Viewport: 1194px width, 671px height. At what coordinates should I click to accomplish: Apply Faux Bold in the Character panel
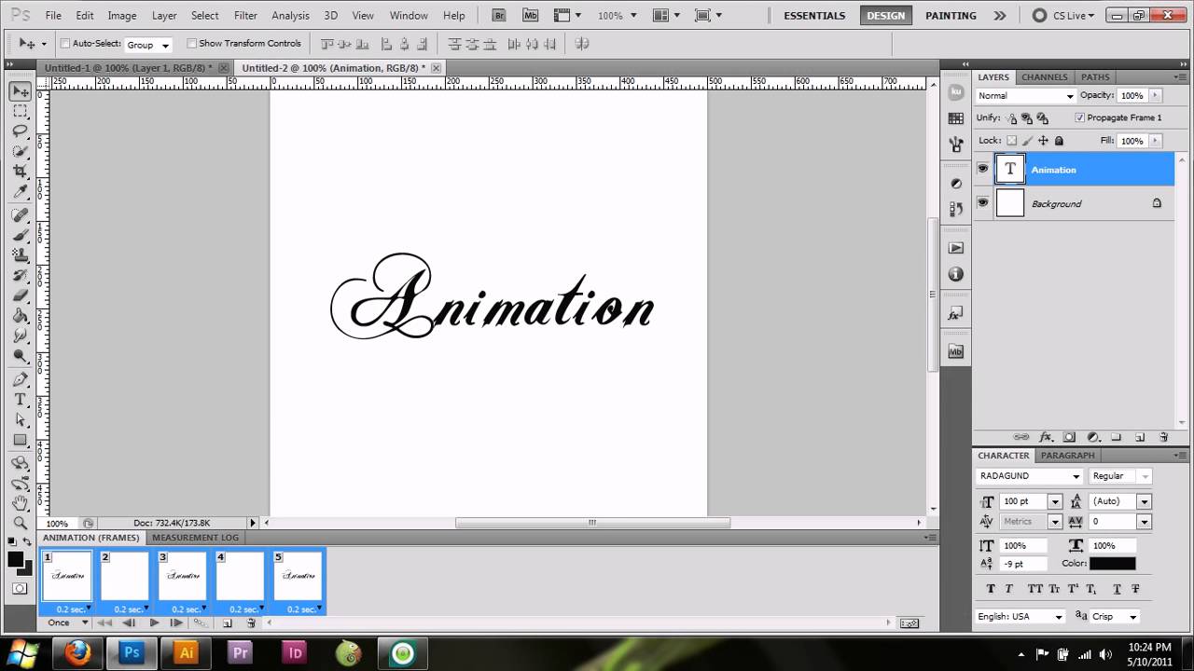tap(991, 589)
